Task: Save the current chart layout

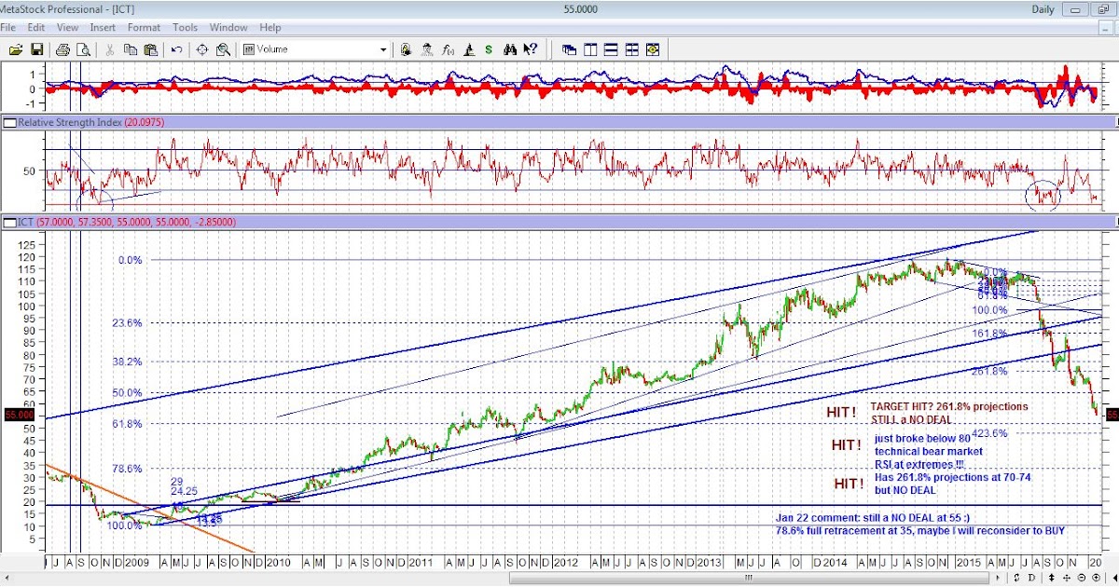Action: pyautogui.click(x=37, y=48)
